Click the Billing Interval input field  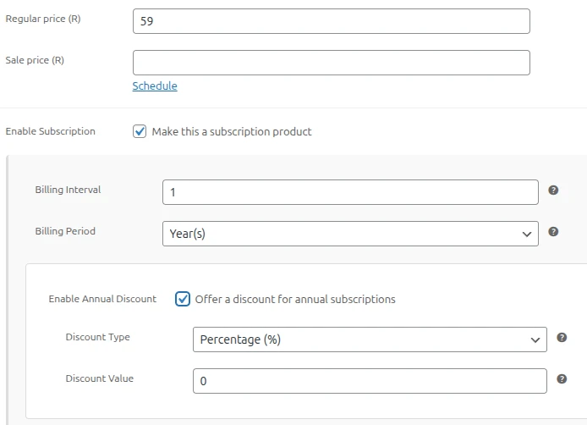[x=350, y=192]
